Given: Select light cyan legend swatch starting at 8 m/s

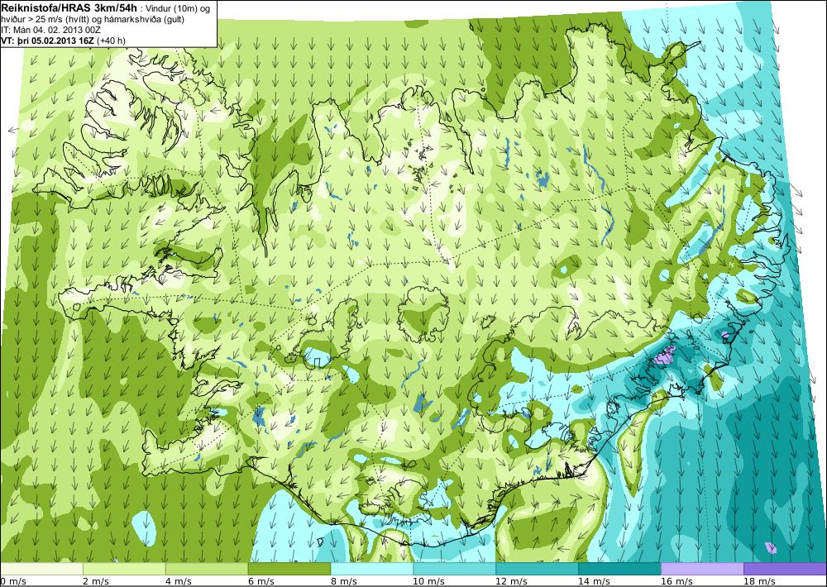Looking at the screenshot, I should [x=372, y=569].
